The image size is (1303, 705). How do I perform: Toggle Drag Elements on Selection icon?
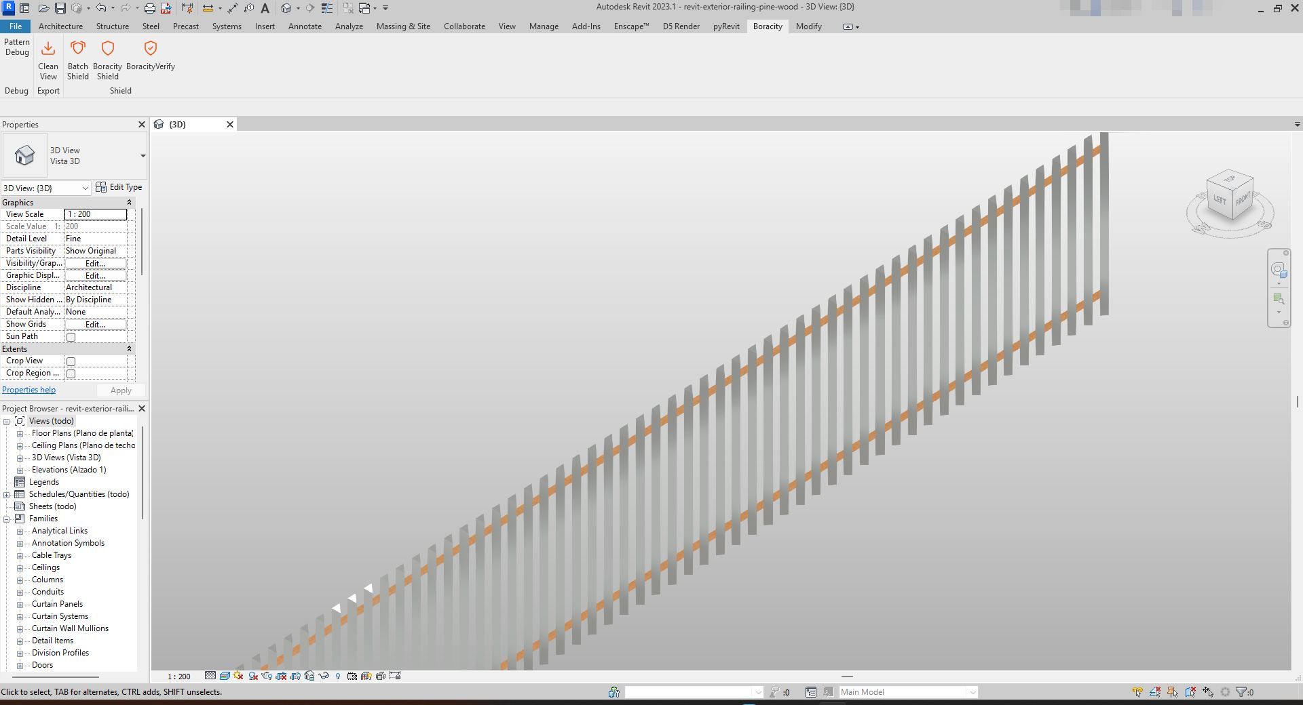coord(1208,692)
